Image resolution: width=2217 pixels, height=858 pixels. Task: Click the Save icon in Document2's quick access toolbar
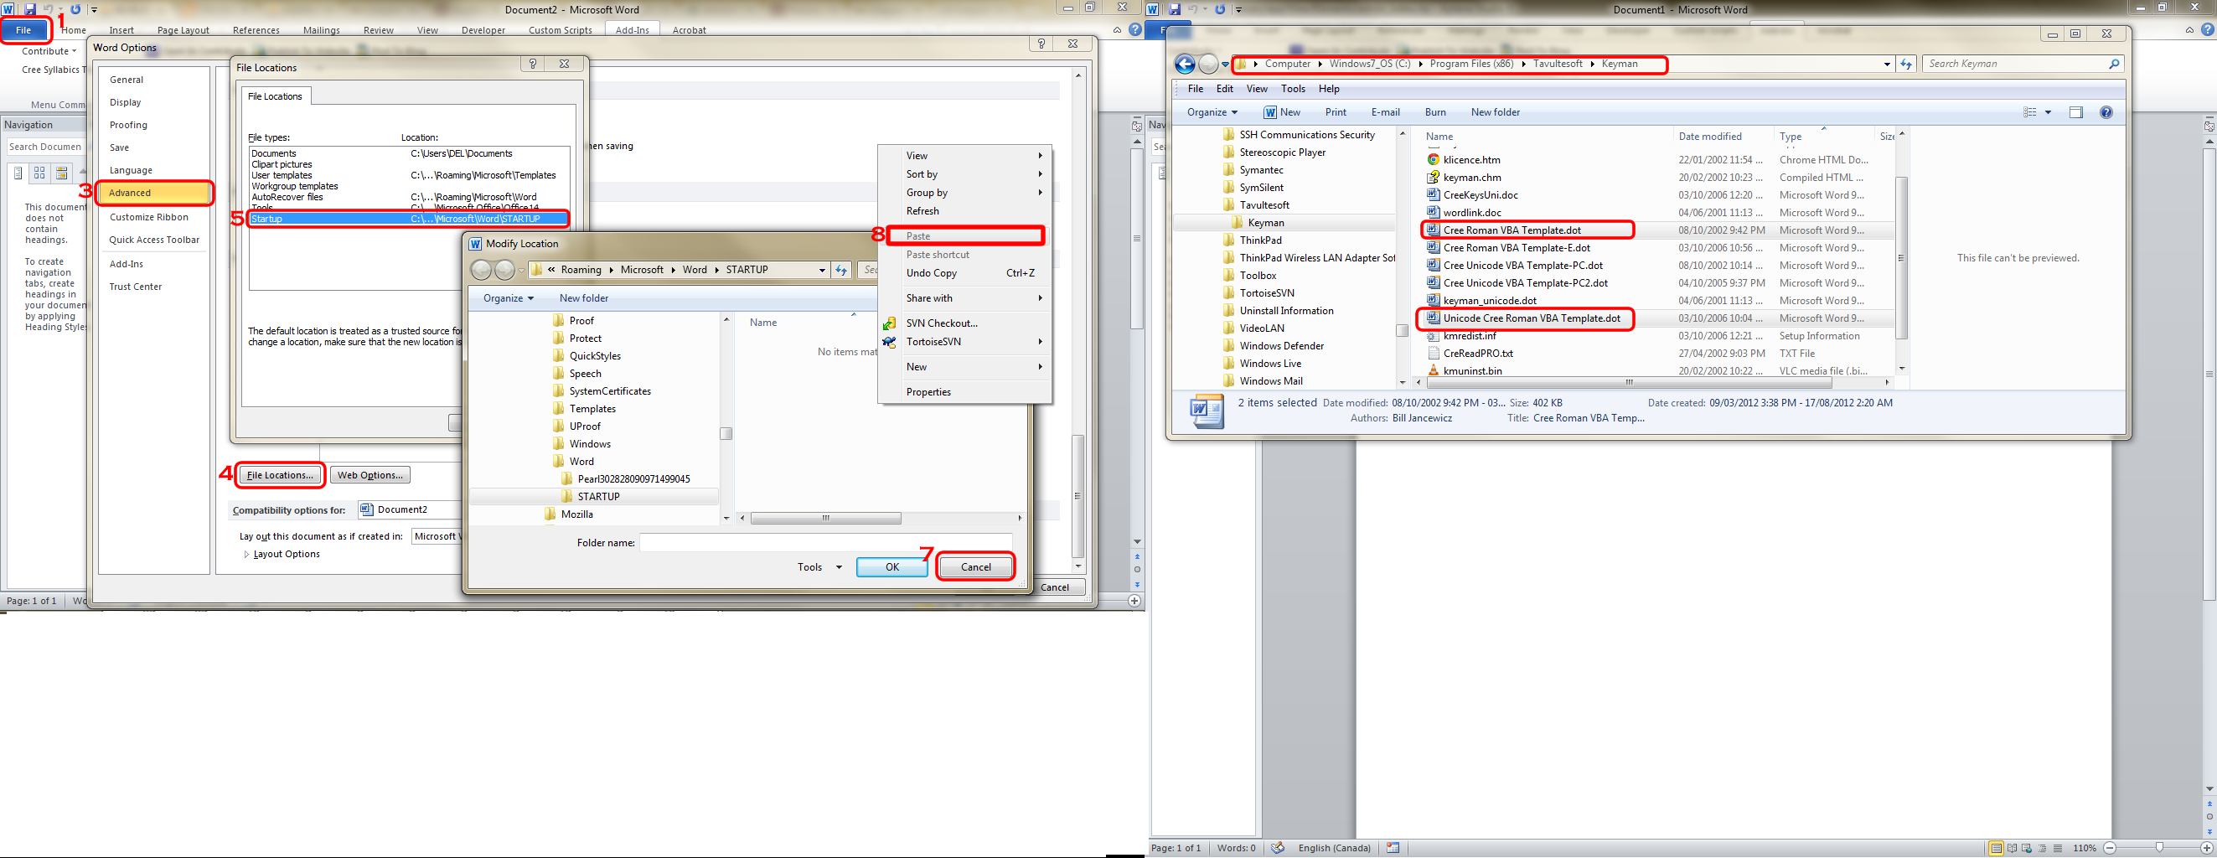point(29,9)
